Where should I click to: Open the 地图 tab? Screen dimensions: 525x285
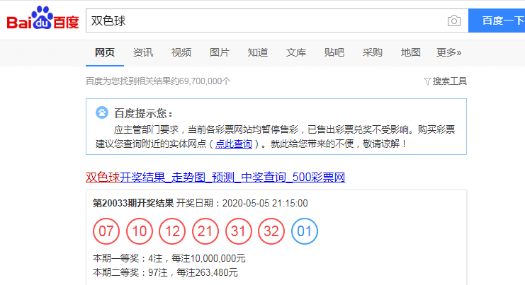point(410,52)
